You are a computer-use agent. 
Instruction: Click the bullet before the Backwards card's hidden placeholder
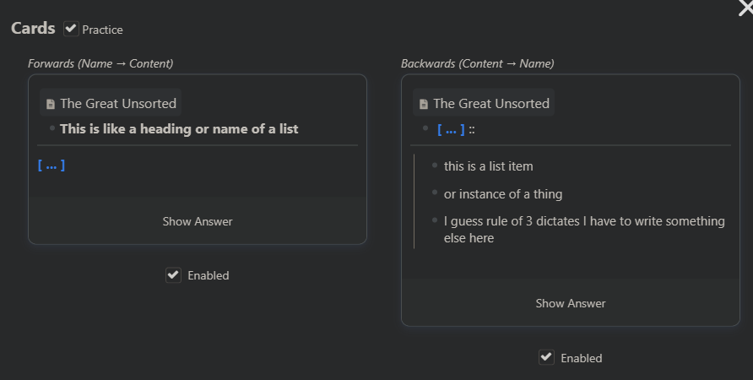[x=425, y=128]
